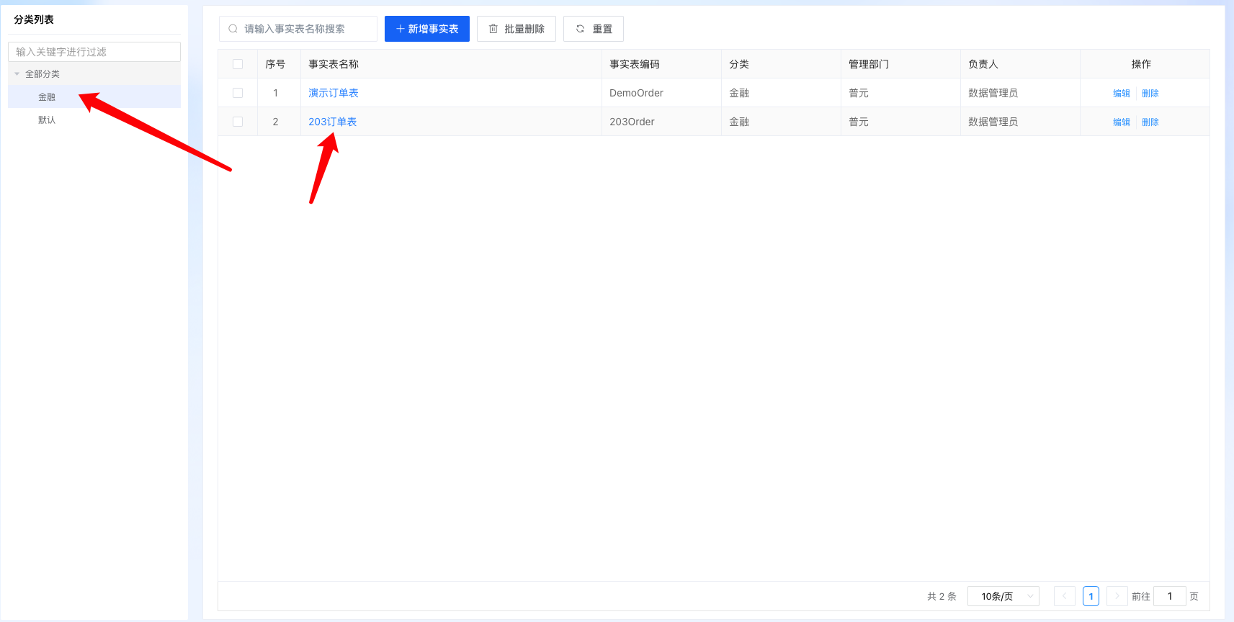The width and height of the screenshot is (1234, 622).
Task: Collapse the 全部分类 tree node
Action: (x=17, y=74)
